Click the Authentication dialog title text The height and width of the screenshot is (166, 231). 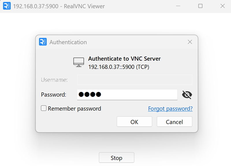68,42
